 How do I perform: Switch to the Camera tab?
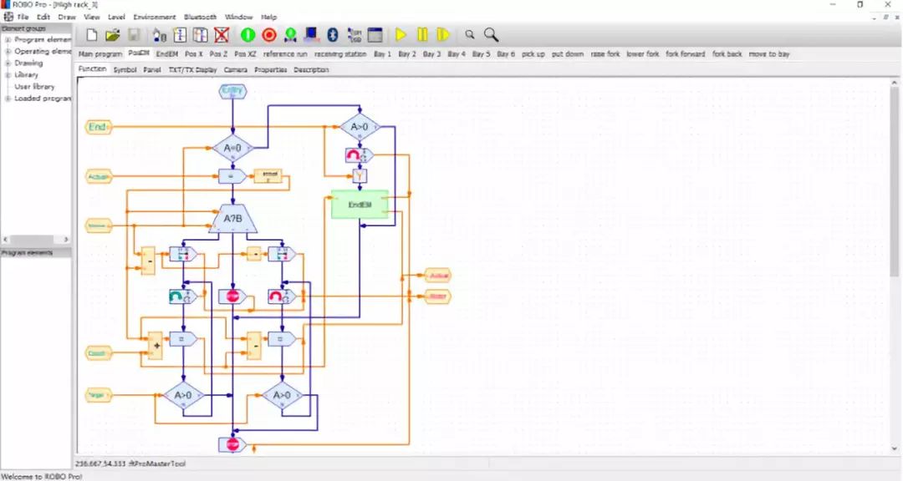click(236, 69)
